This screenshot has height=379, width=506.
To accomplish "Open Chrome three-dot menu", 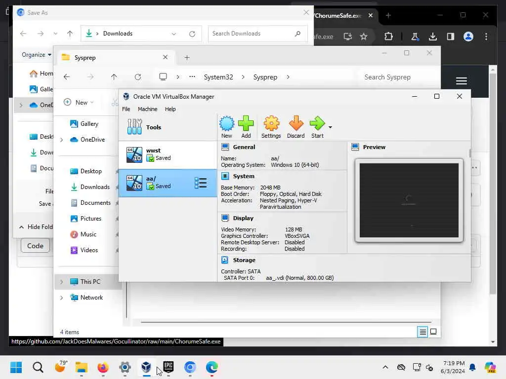I will coord(486,37).
